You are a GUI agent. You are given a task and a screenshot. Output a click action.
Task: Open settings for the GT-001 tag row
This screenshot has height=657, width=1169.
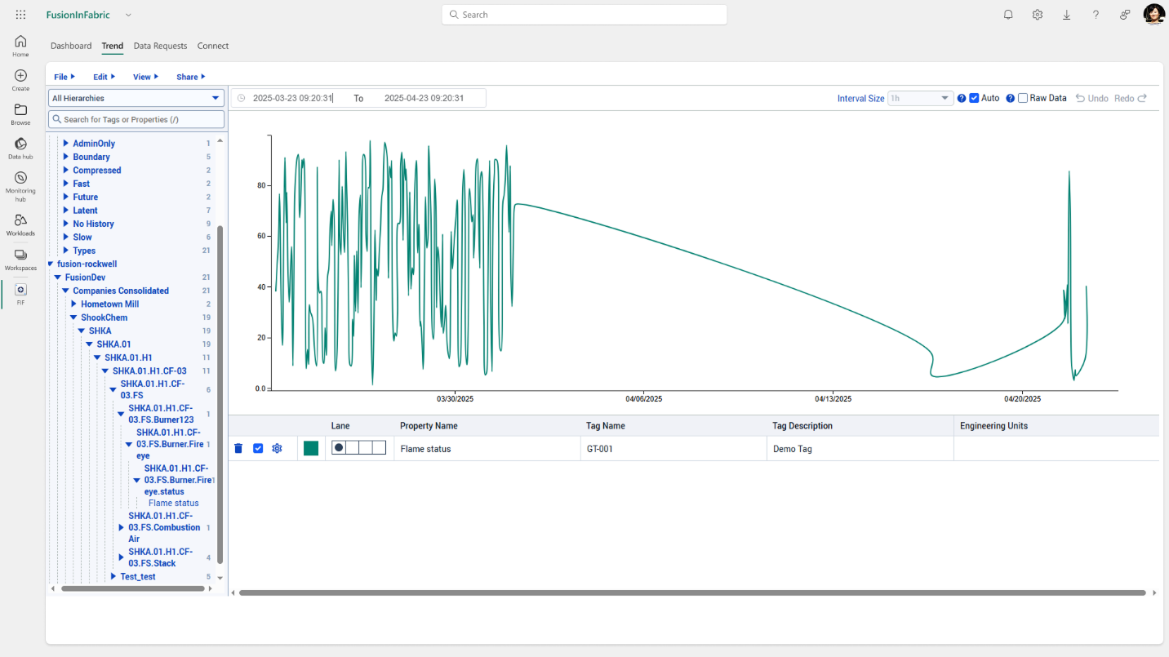tap(277, 448)
